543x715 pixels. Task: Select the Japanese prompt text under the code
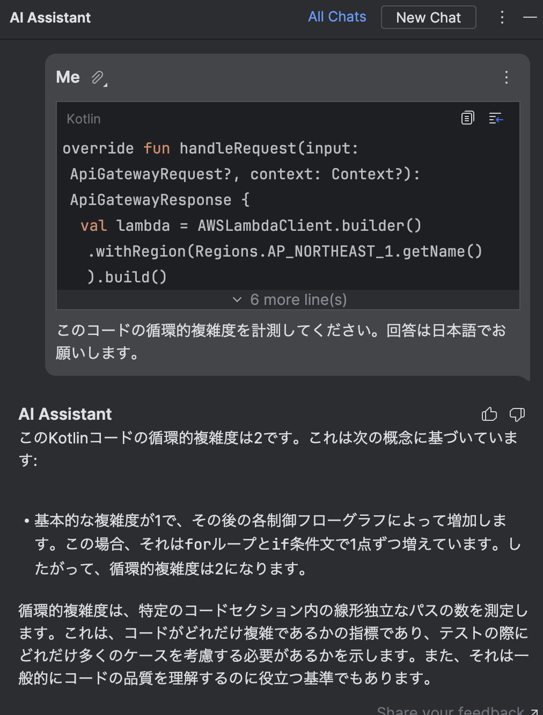point(281,341)
